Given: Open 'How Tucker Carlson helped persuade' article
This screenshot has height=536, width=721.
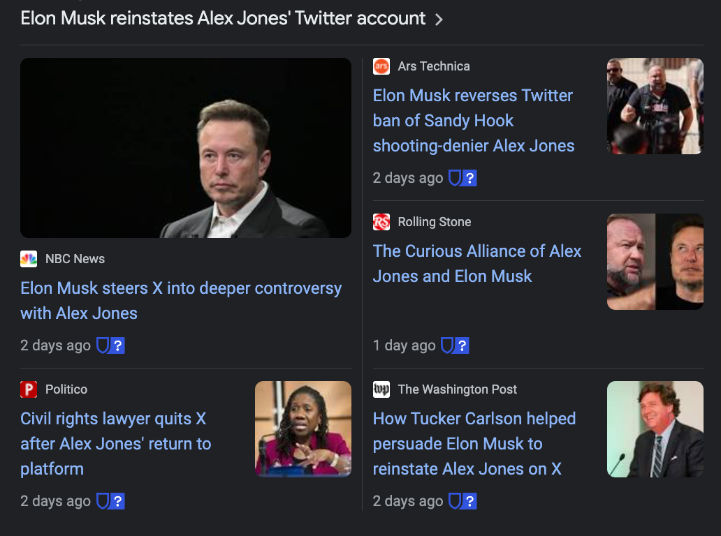Looking at the screenshot, I should [x=474, y=444].
